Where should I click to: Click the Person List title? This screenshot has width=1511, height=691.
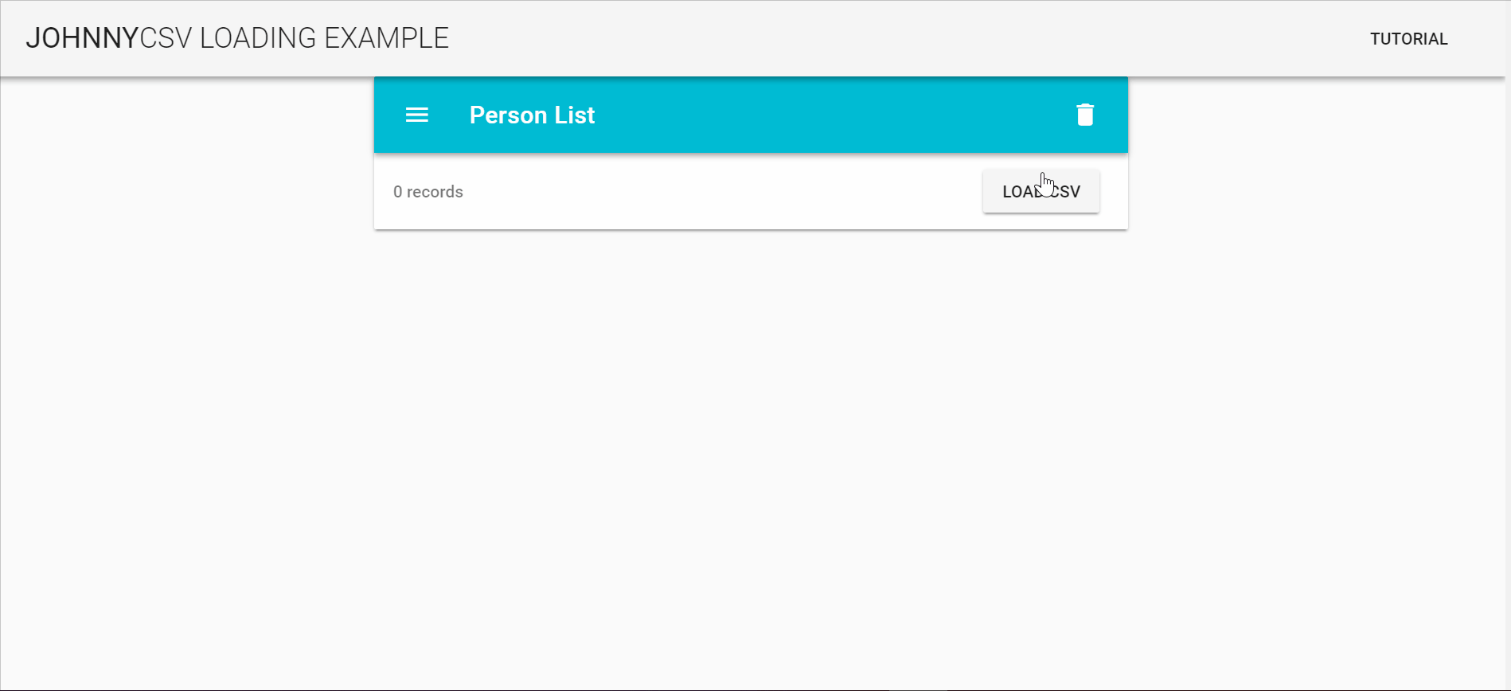pyautogui.click(x=532, y=115)
